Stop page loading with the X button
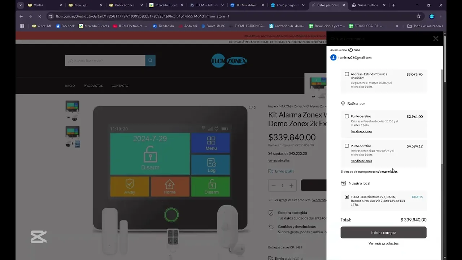This screenshot has width=462, height=260. [x=40, y=16]
